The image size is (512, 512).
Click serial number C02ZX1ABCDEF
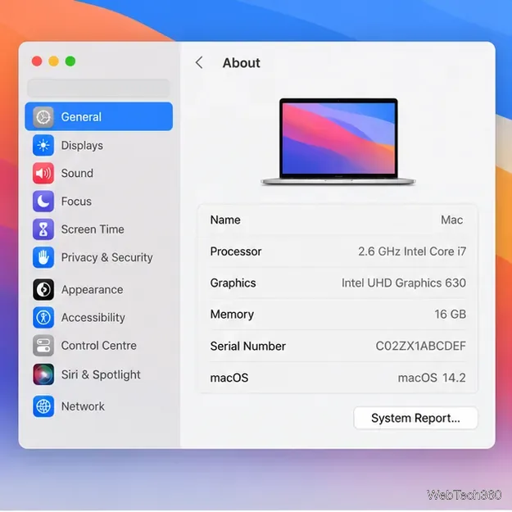420,346
